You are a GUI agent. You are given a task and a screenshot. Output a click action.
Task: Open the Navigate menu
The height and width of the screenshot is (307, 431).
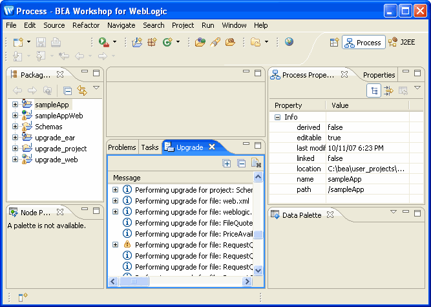click(x=121, y=25)
